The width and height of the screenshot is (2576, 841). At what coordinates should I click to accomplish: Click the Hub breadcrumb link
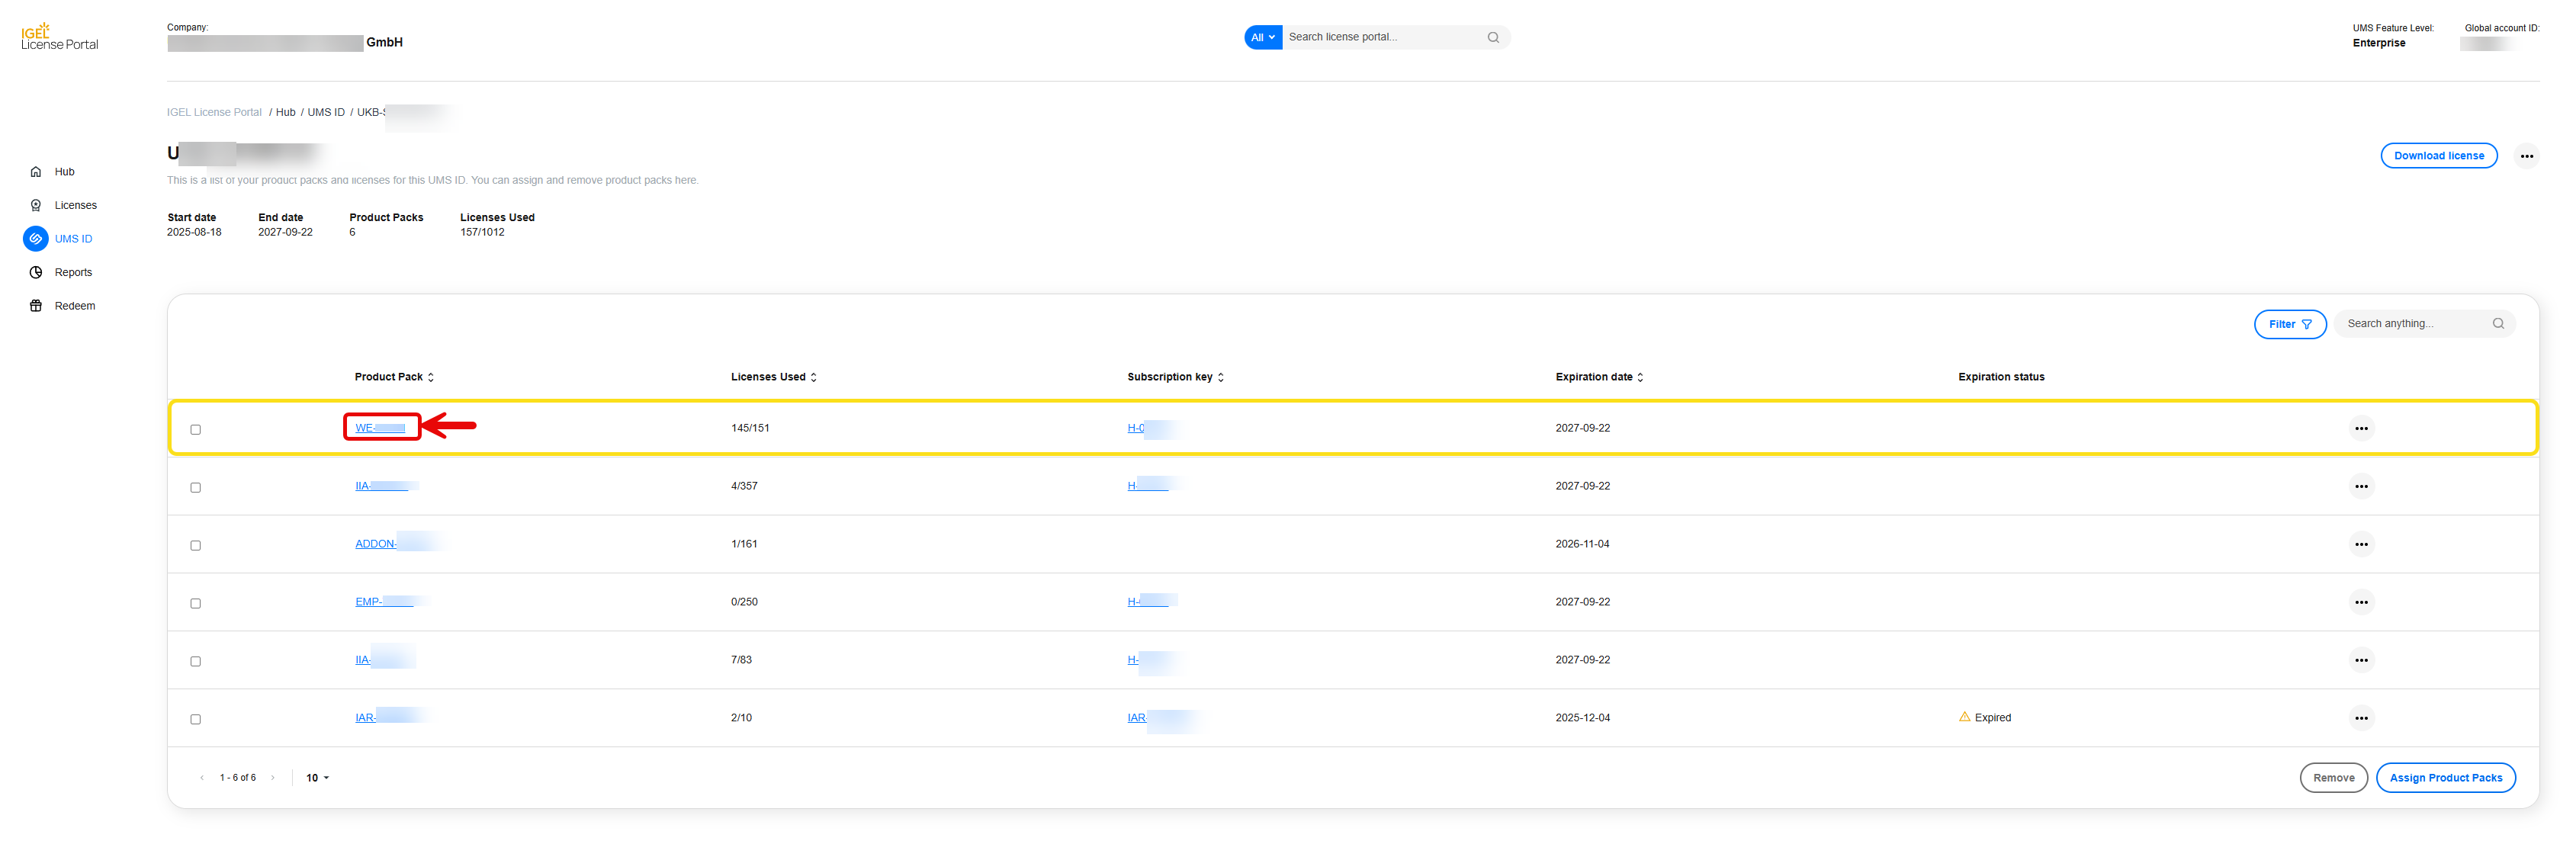tap(285, 113)
